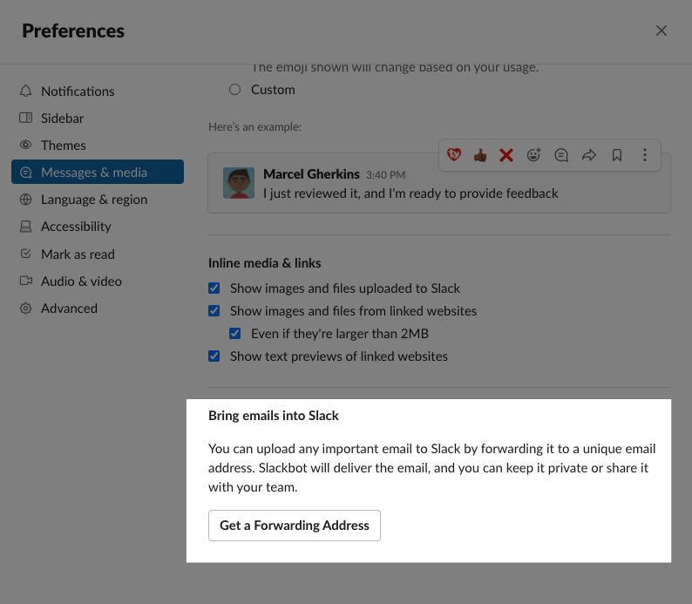React with the thumbs up emoji

(x=480, y=155)
